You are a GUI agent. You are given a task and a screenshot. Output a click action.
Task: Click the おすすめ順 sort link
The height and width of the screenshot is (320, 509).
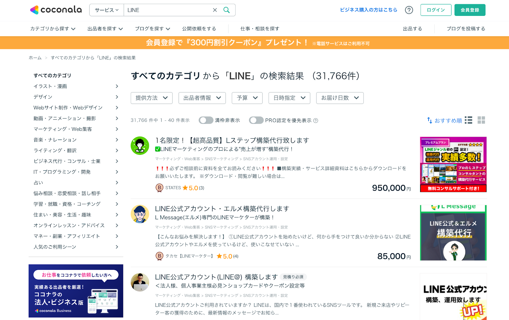pos(448,120)
